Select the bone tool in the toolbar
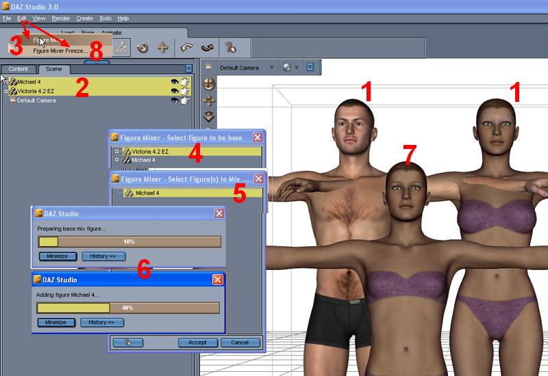548x376 pixels. [x=121, y=47]
